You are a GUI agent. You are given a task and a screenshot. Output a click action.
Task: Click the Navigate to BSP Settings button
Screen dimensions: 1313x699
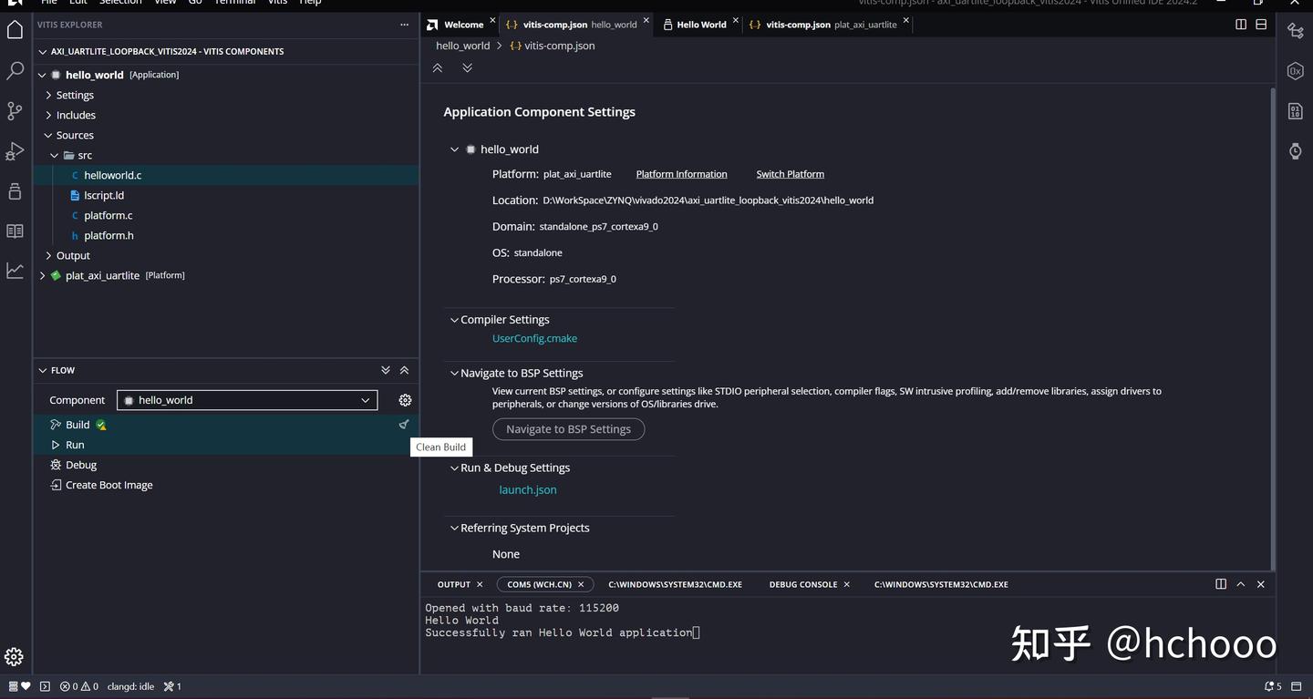pos(568,429)
